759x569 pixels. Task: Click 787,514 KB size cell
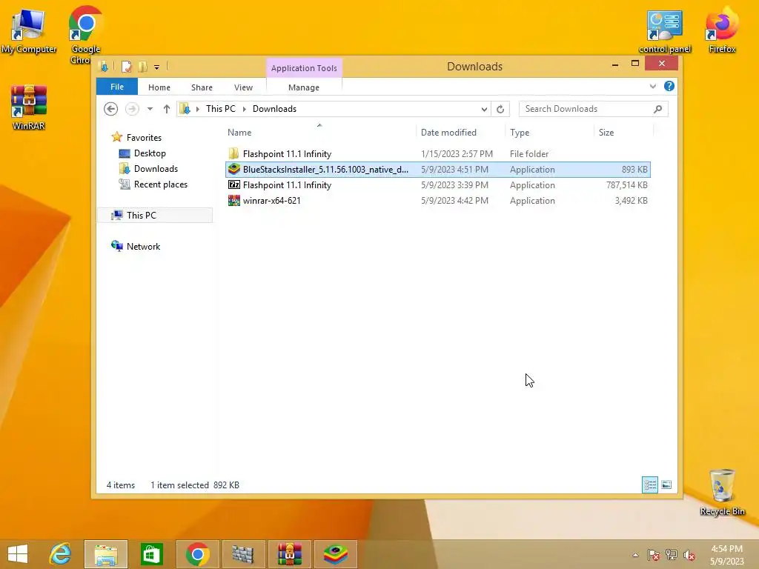tap(626, 184)
